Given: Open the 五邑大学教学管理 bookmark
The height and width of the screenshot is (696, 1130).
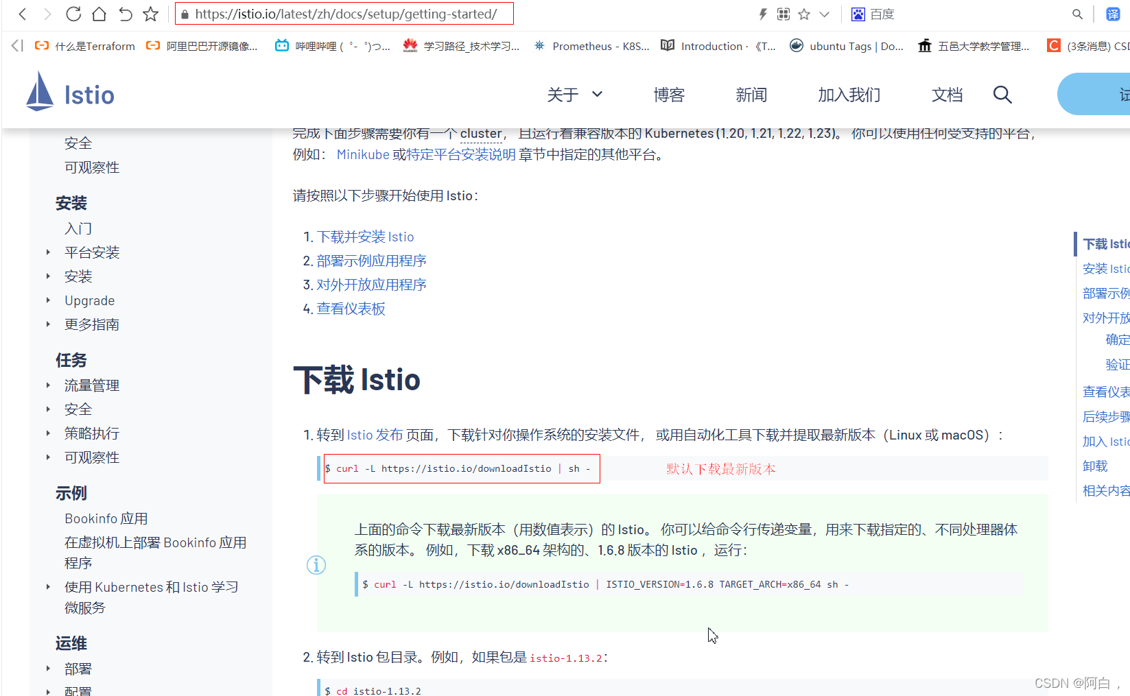Looking at the screenshot, I should 974,46.
